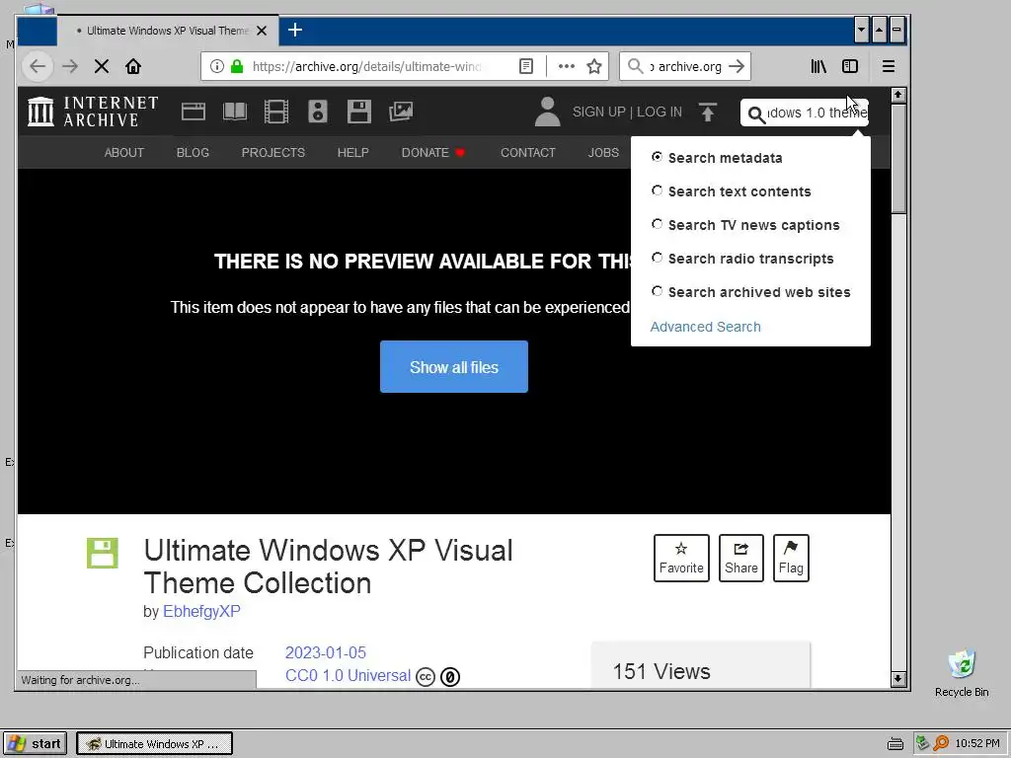
Task: Click the Internet Archive logo
Action: tap(94, 112)
